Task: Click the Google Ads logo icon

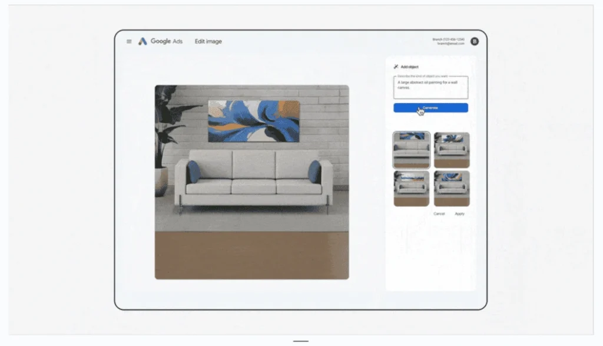Action: click(x=143, y=41)
